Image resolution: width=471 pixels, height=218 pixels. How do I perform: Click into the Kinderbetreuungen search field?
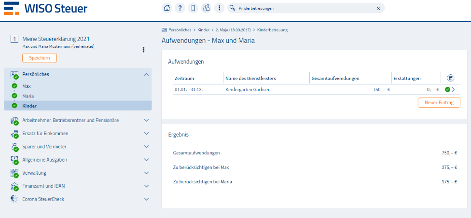click(x=306, y=8)
